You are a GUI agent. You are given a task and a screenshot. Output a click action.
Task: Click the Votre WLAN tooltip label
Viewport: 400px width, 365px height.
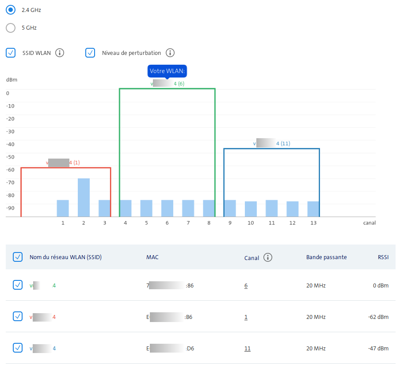coord(167,71)
